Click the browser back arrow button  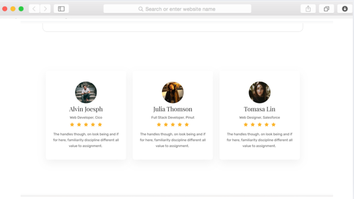point(34,9)
